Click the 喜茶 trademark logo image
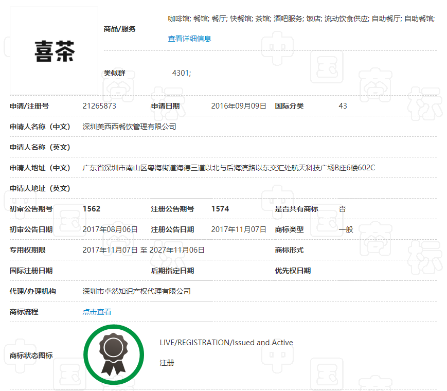 coord(53,50)
